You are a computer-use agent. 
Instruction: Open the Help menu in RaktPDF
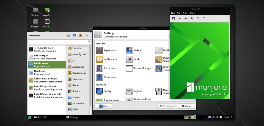tap(192, 13)
